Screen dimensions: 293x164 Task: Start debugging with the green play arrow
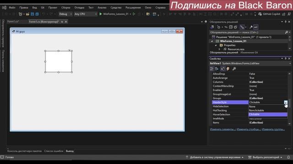[x=101, y=14]
